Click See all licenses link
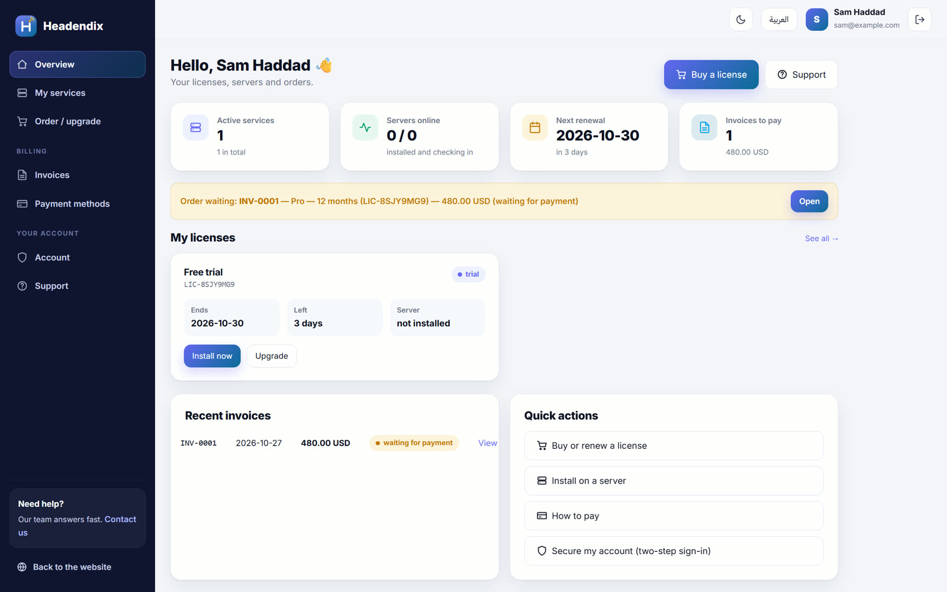The height and width of the screenshot is (592, 947). 822,239
